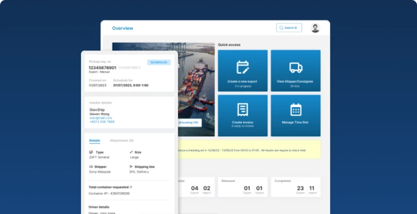
Task: Click the Completed Import count 11
Action: point(312,188)
